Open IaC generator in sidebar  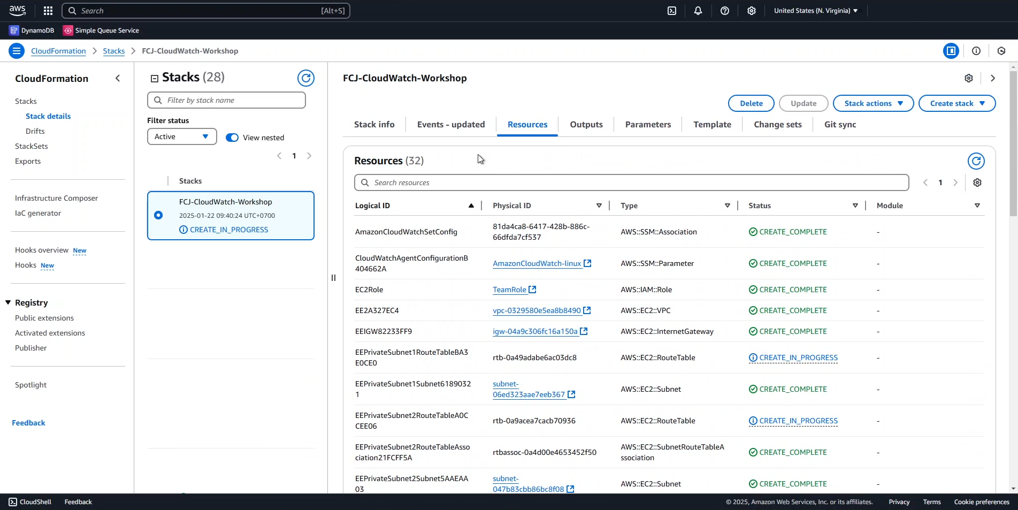(38, 213)
